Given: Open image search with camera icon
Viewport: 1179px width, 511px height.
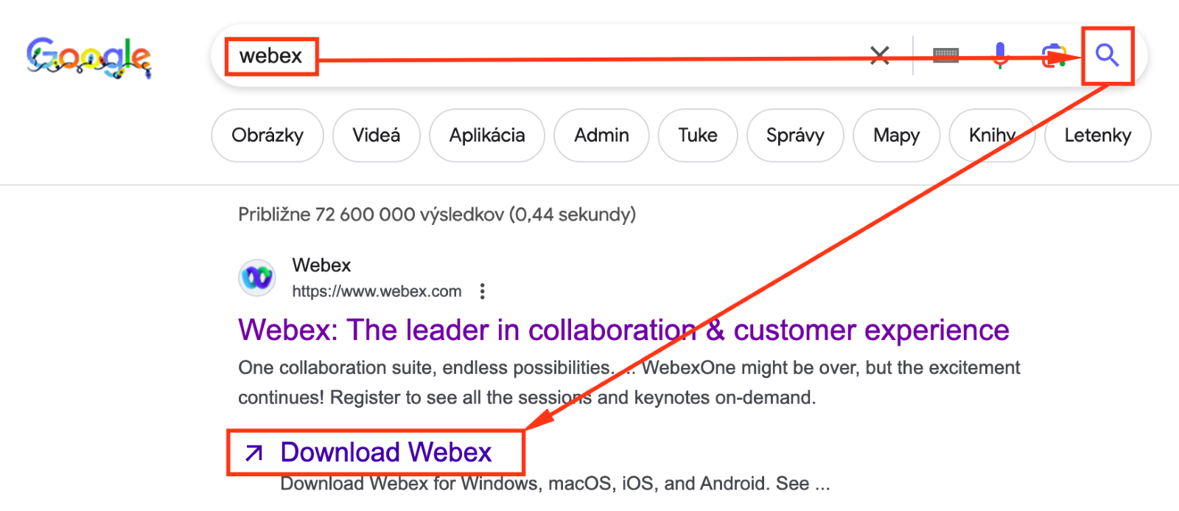Looking at the screenshot, I should pos(1053,55).
